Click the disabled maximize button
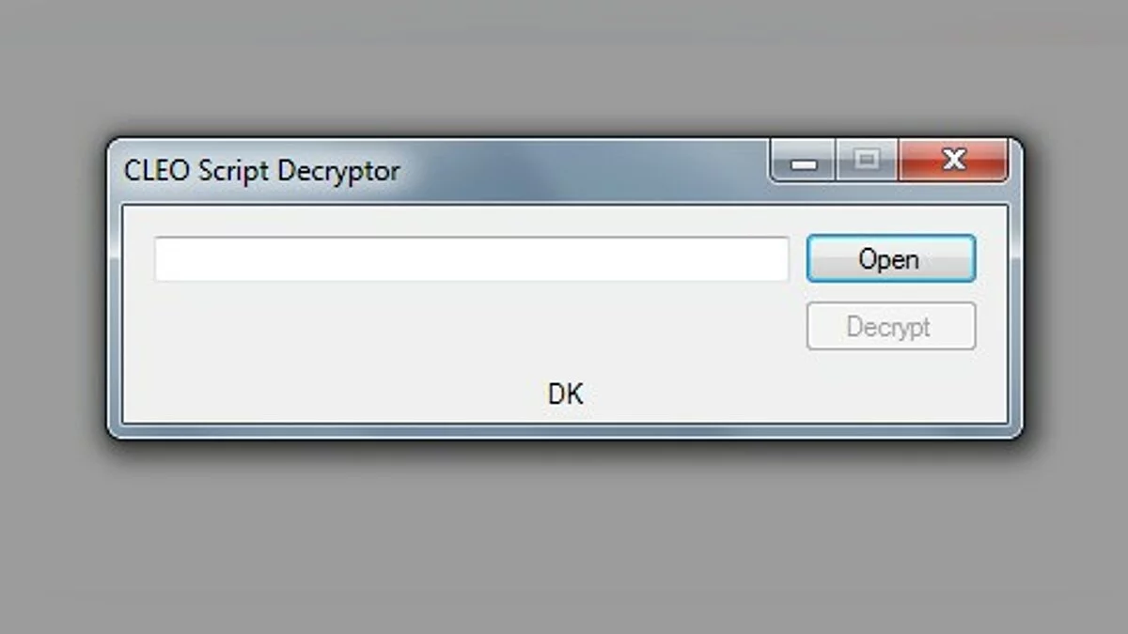 click(867, 161)
